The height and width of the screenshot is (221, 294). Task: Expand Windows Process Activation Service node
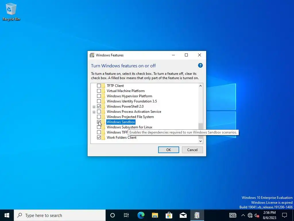point(94,112)
